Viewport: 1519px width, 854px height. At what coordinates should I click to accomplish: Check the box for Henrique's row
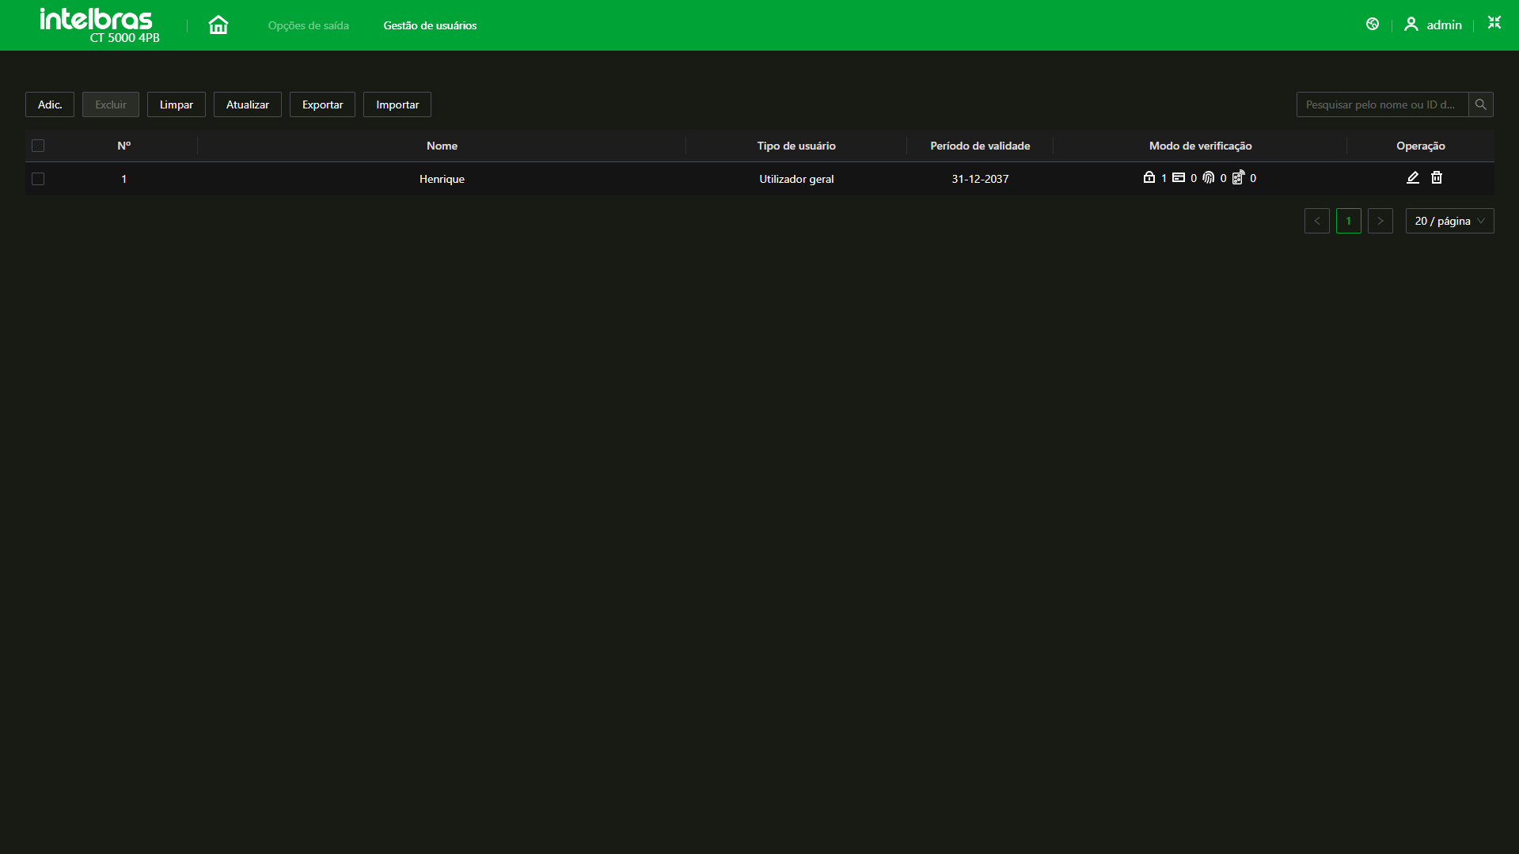(x=38, y=179)
